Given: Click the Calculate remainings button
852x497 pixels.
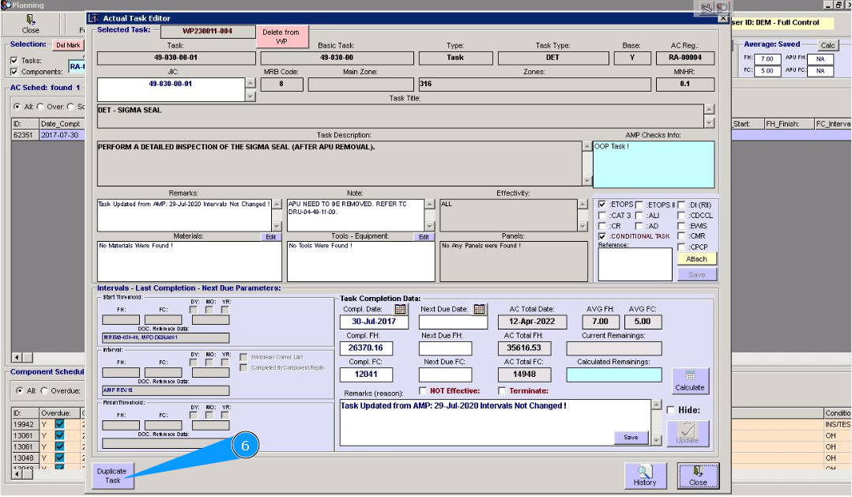Looking at the screenshot, I should 690,381.
